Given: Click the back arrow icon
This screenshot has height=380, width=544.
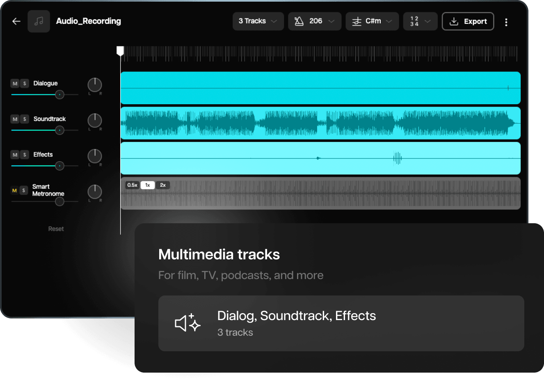Looking at the screenshot, I should [x=16, y=21].
